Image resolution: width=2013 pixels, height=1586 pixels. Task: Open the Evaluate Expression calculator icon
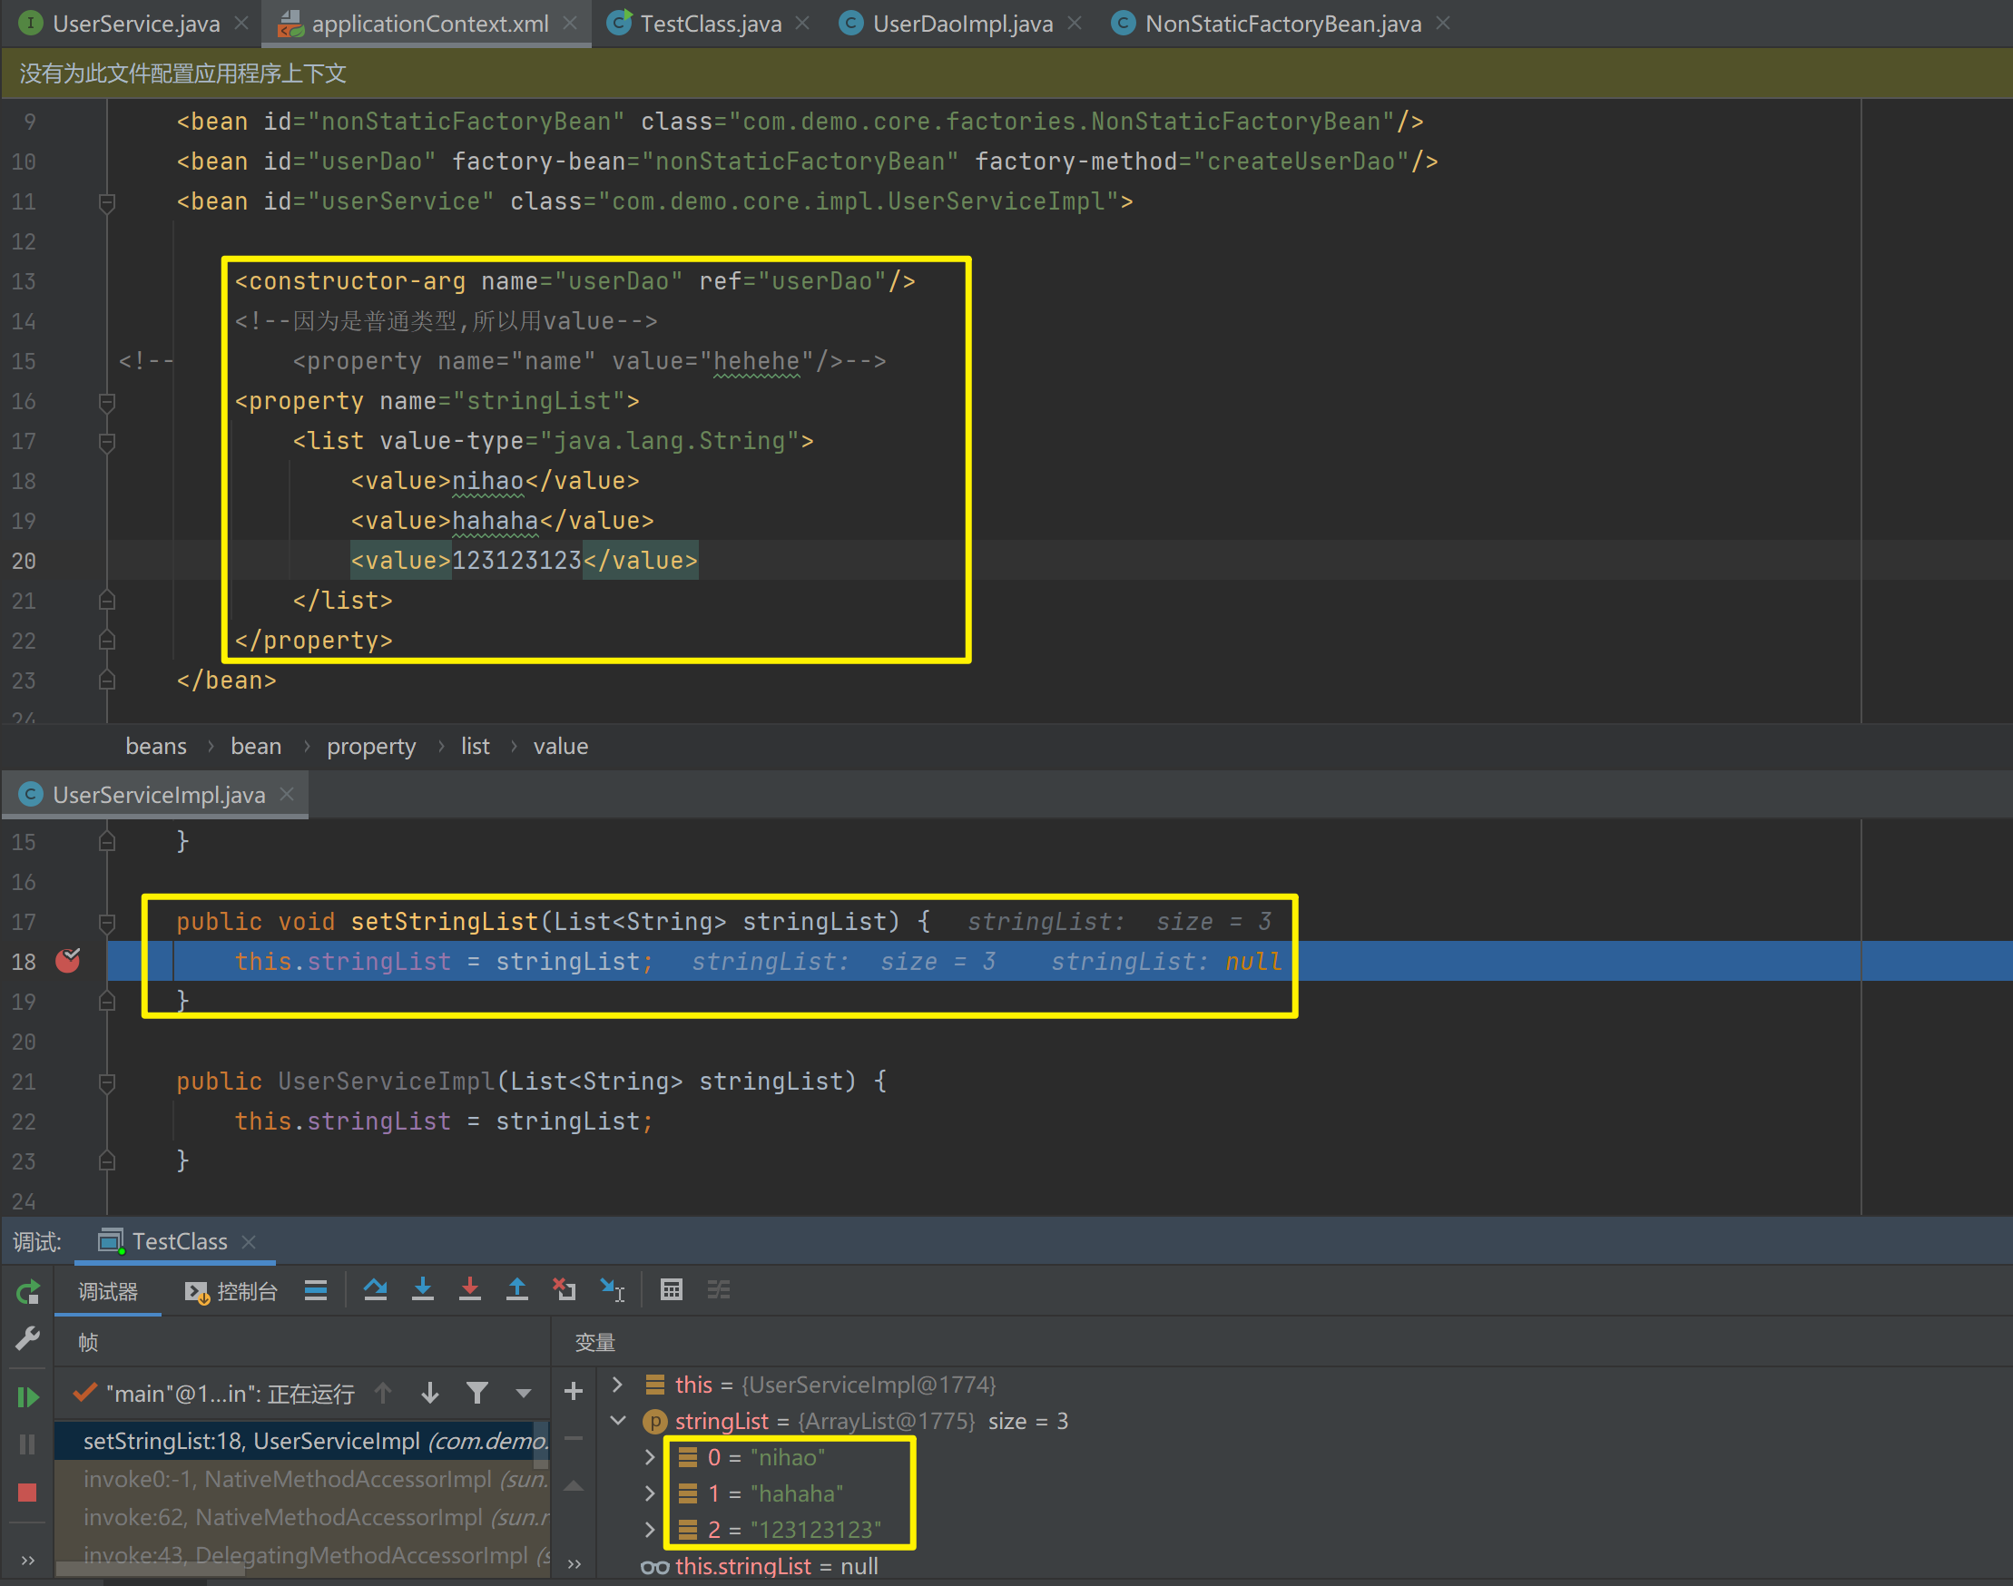coord(671,1290)
